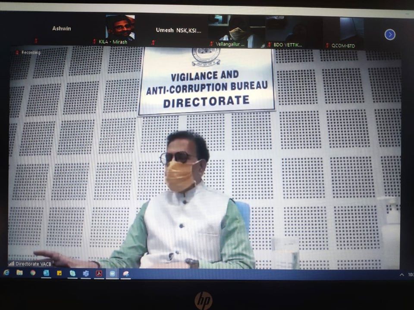The image size is (414, 310).
Task: Click the Recording indicator label
Action: pos(31,53)
